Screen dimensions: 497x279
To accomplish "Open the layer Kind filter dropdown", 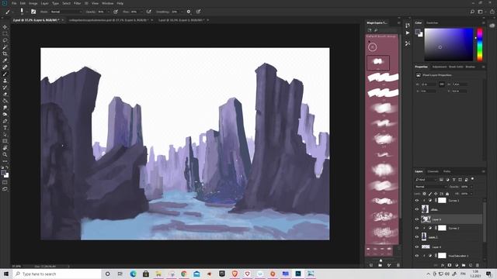I will coord(426,179).
